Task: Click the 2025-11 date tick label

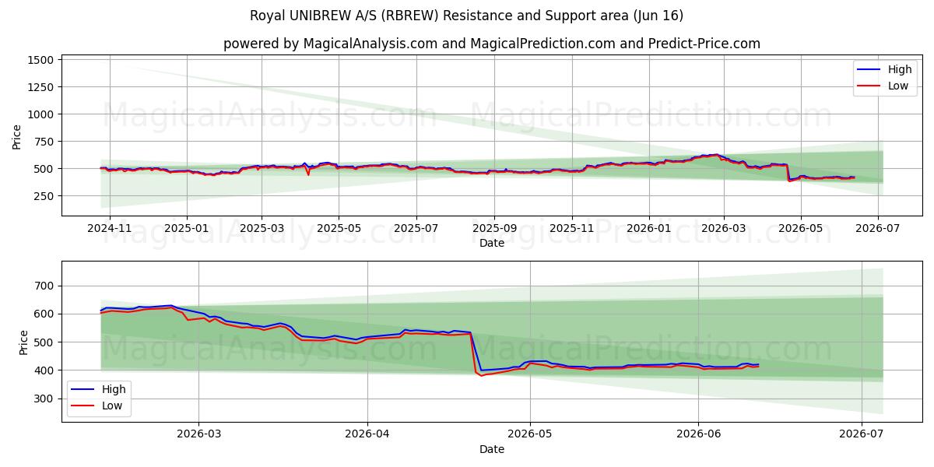Action: (x=572, y=227)
